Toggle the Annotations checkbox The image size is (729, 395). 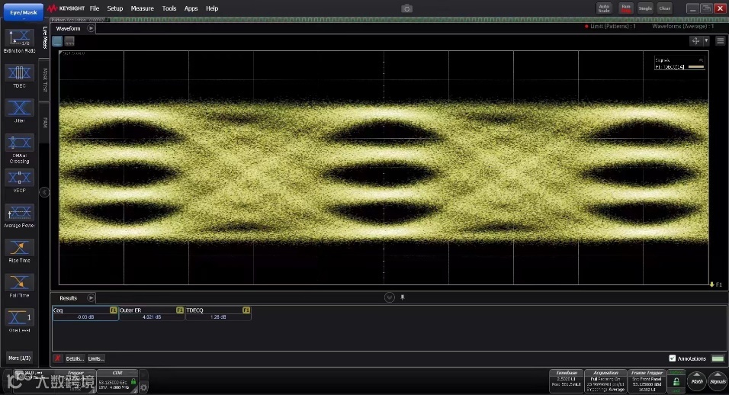(673, 358)
